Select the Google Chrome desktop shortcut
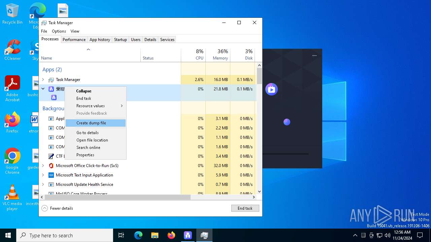The image size is (431, 242). click(x=12, y=161)
